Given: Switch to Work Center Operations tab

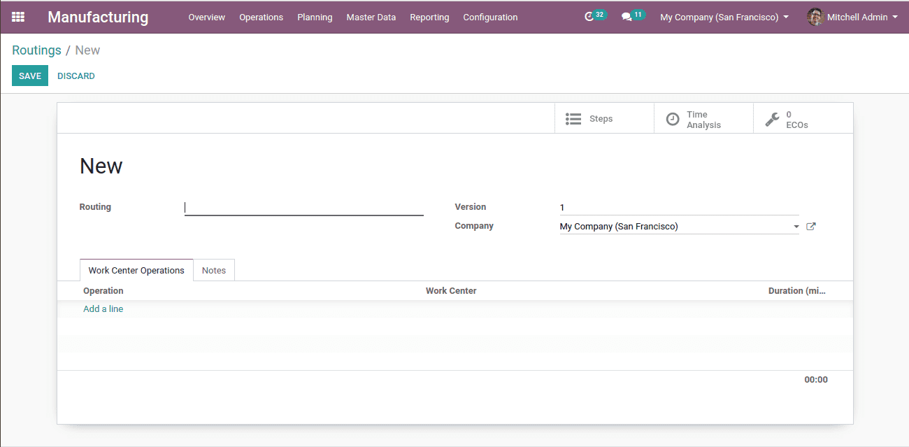Looking at the screenshot, I should 136,270.
